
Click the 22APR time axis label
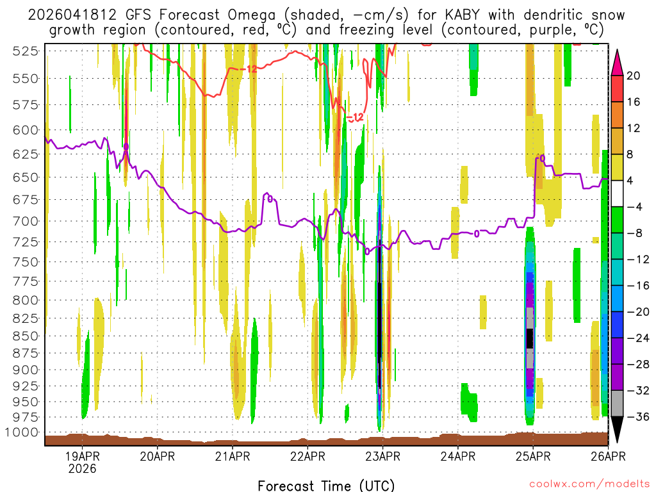click(x=307, y=456)
